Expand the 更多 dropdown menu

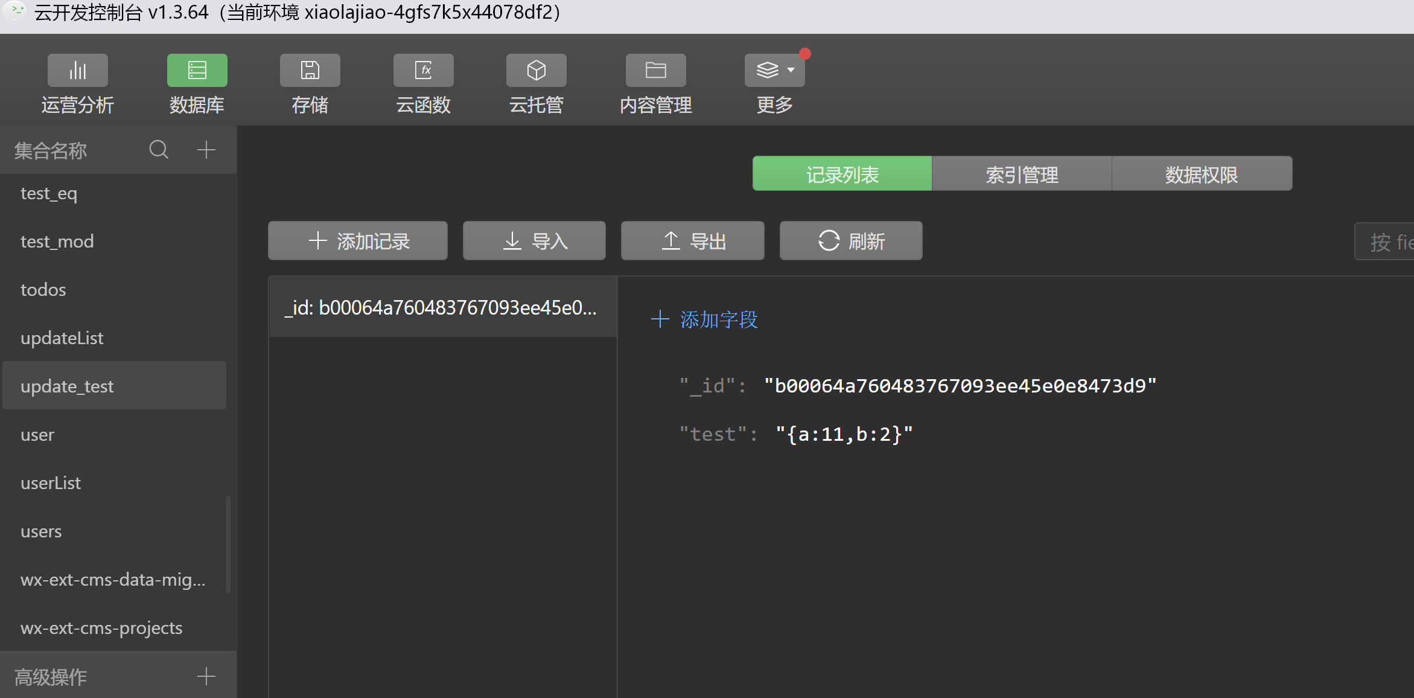775,71
